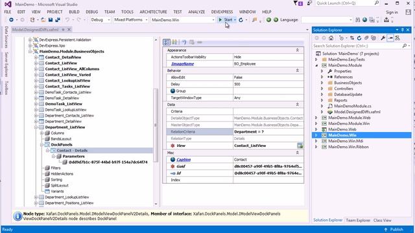Click the ImageName property link

pyautogui.click(x=182, y=64)
